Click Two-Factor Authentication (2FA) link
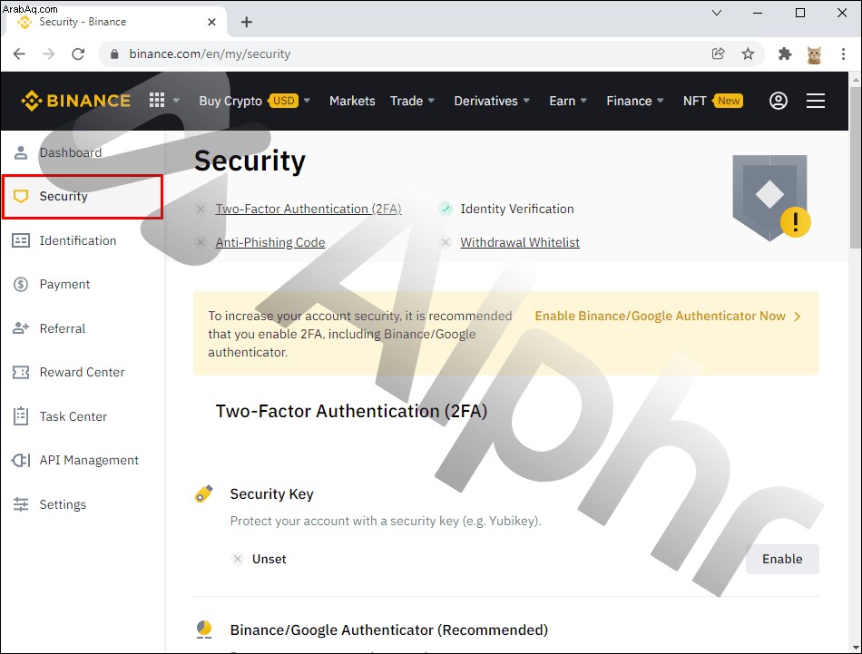The height and width of the screenshot is (654, 862). [x=309, y=209]
